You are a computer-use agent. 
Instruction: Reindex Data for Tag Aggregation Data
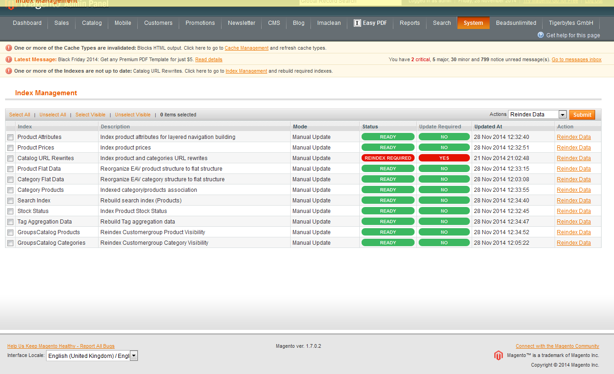coord(573,222)
